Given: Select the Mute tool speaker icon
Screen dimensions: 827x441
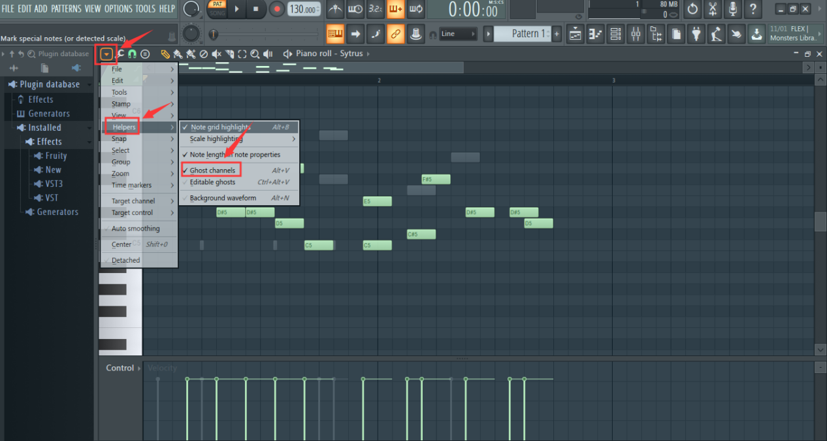Looking at the screenshot, I should click(x=216, y=54).
